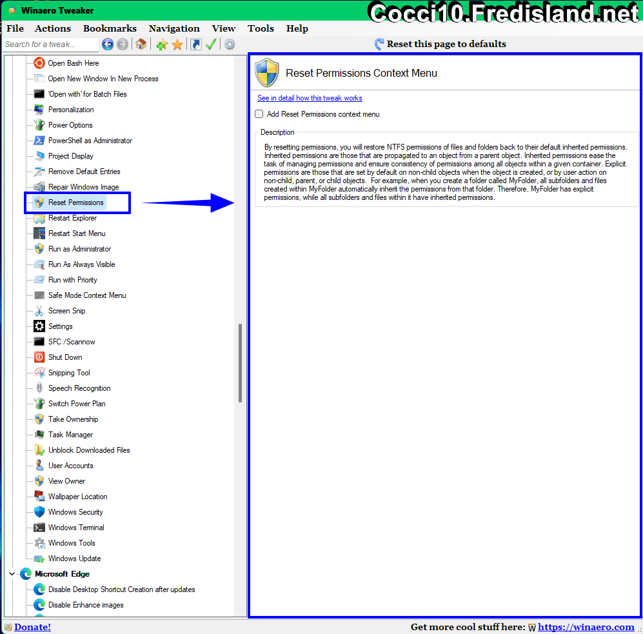The width and height of the screenshot is (643, 634).
Task: Select Wallpaper Location tree item
Action: point(78,497)
